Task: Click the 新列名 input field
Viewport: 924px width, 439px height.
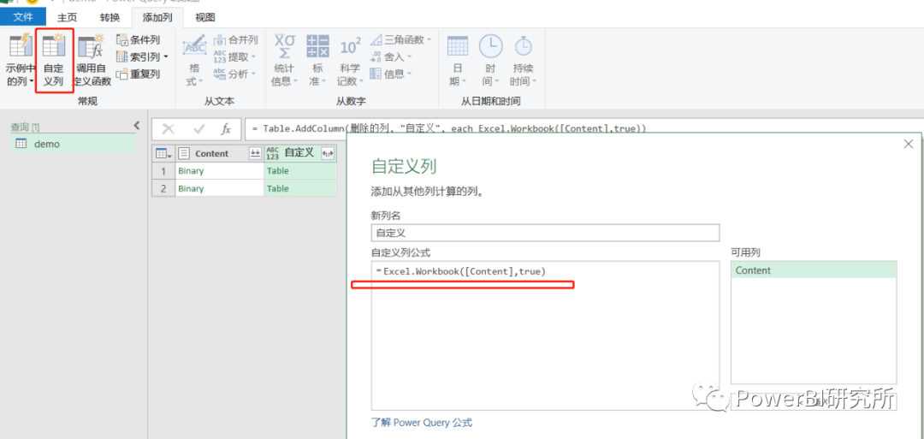Action: pos(545,233)
